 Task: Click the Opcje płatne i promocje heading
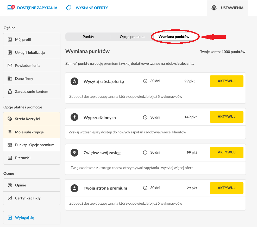[23, 107]
